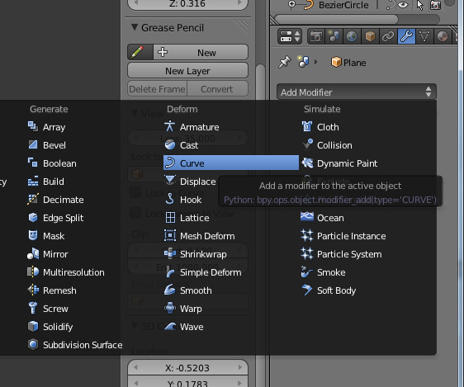
Task: Select the Shrinkwrap modifier icon
Action: [x=169, y=254]
